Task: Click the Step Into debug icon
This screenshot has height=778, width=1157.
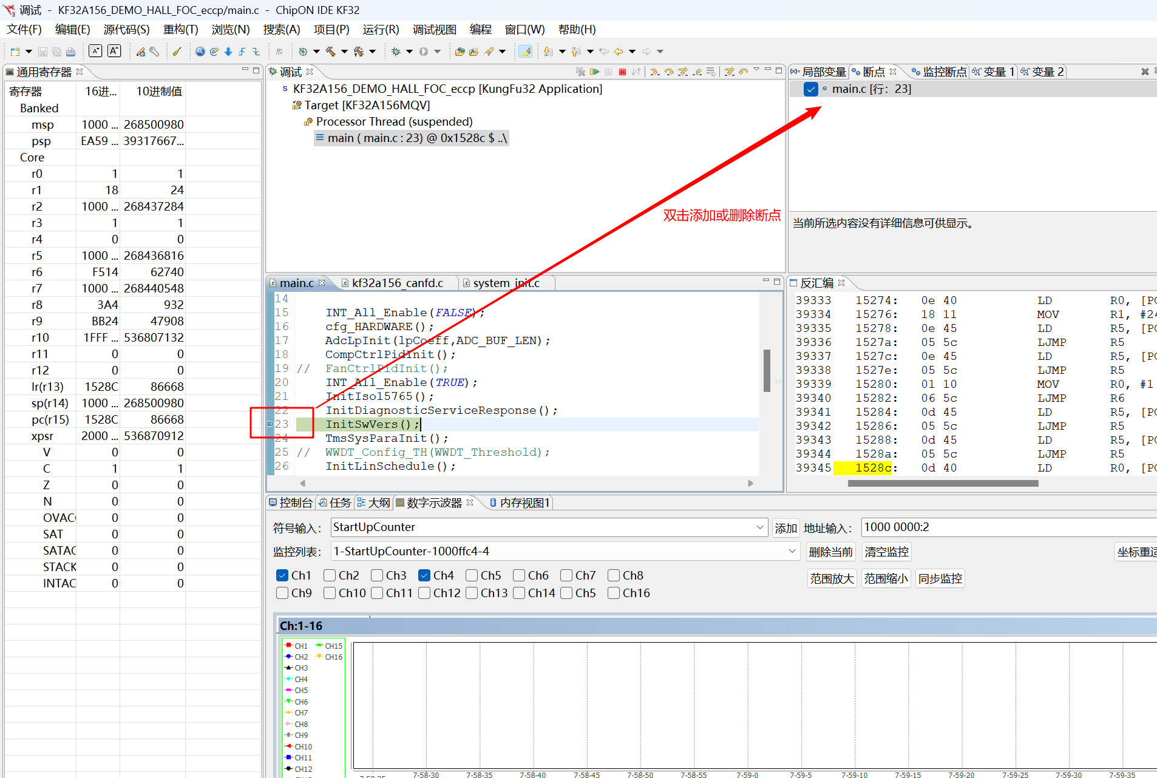Action: click(x=655, y=72)
